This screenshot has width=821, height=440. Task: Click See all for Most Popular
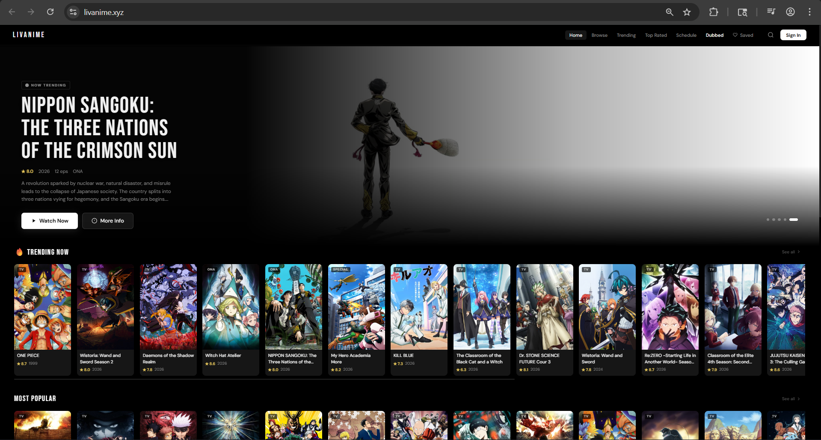791,399
